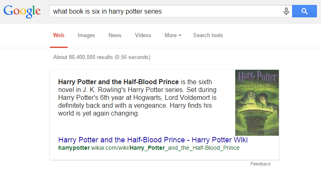Click the results count statistics text
Screen dimensions: 321x170
point(102,57)
